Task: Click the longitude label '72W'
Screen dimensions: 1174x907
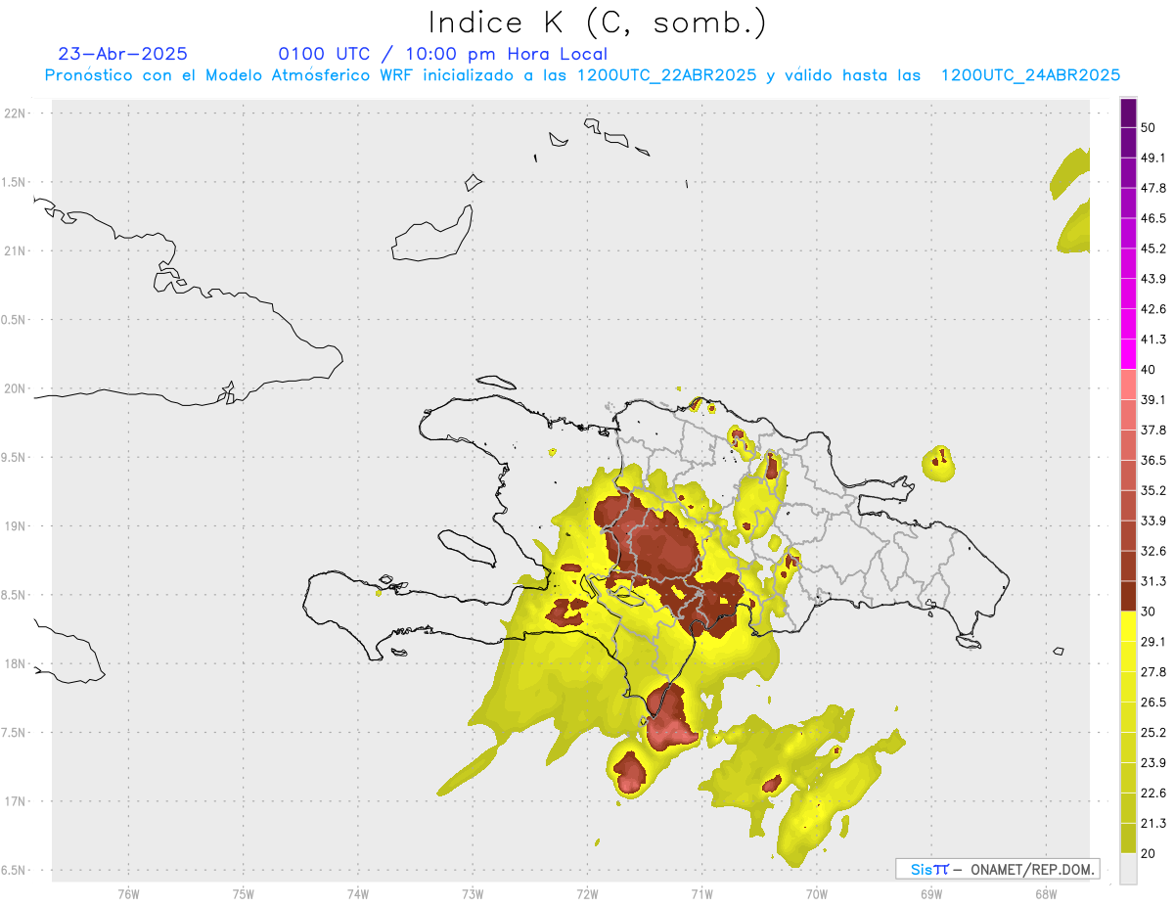Action: 587,893
